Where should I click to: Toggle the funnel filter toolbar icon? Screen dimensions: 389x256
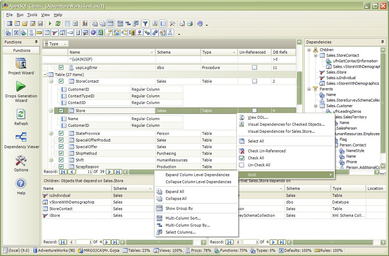pos(145,23)
